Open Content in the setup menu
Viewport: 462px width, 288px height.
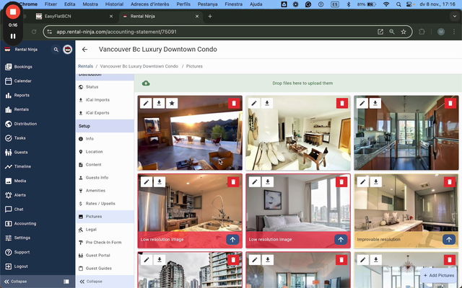point(105,165)
